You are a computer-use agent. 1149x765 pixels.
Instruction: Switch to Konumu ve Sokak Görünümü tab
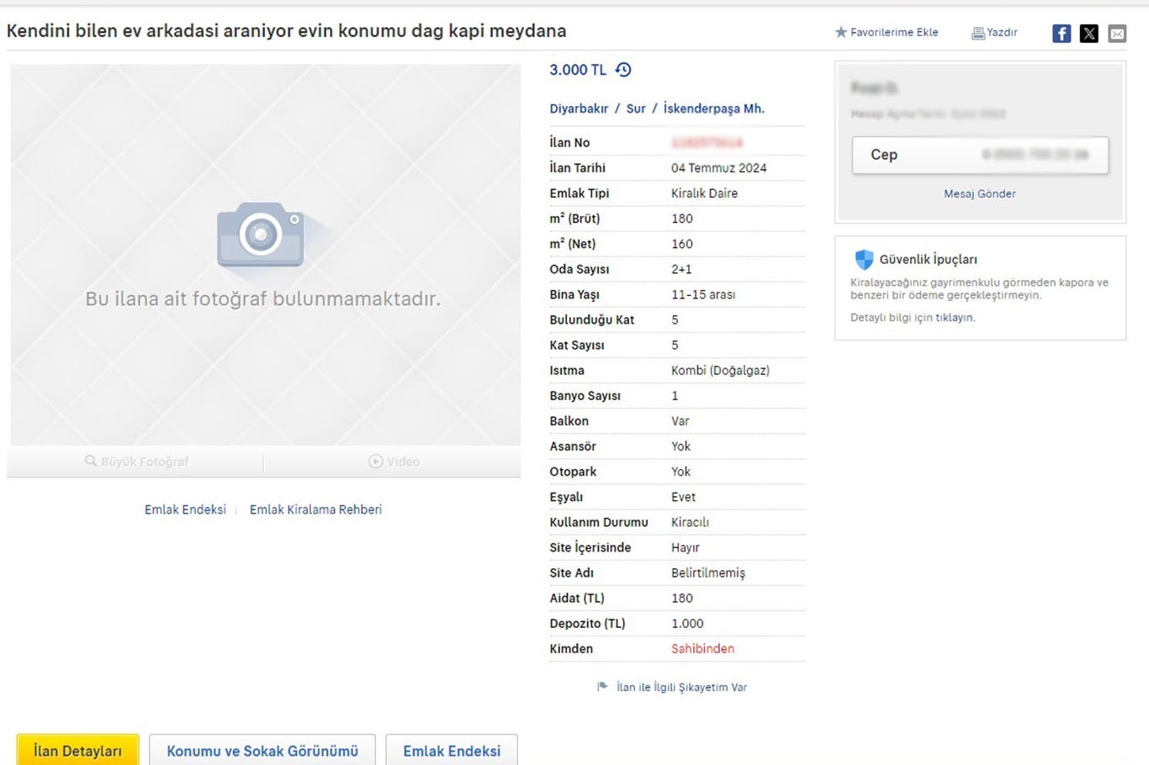(x=262, y=751)
